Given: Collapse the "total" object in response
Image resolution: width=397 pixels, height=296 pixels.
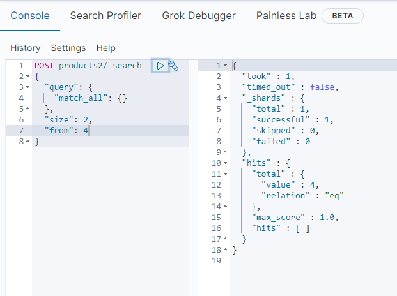Looking at the screenshot, I should 225,174.
